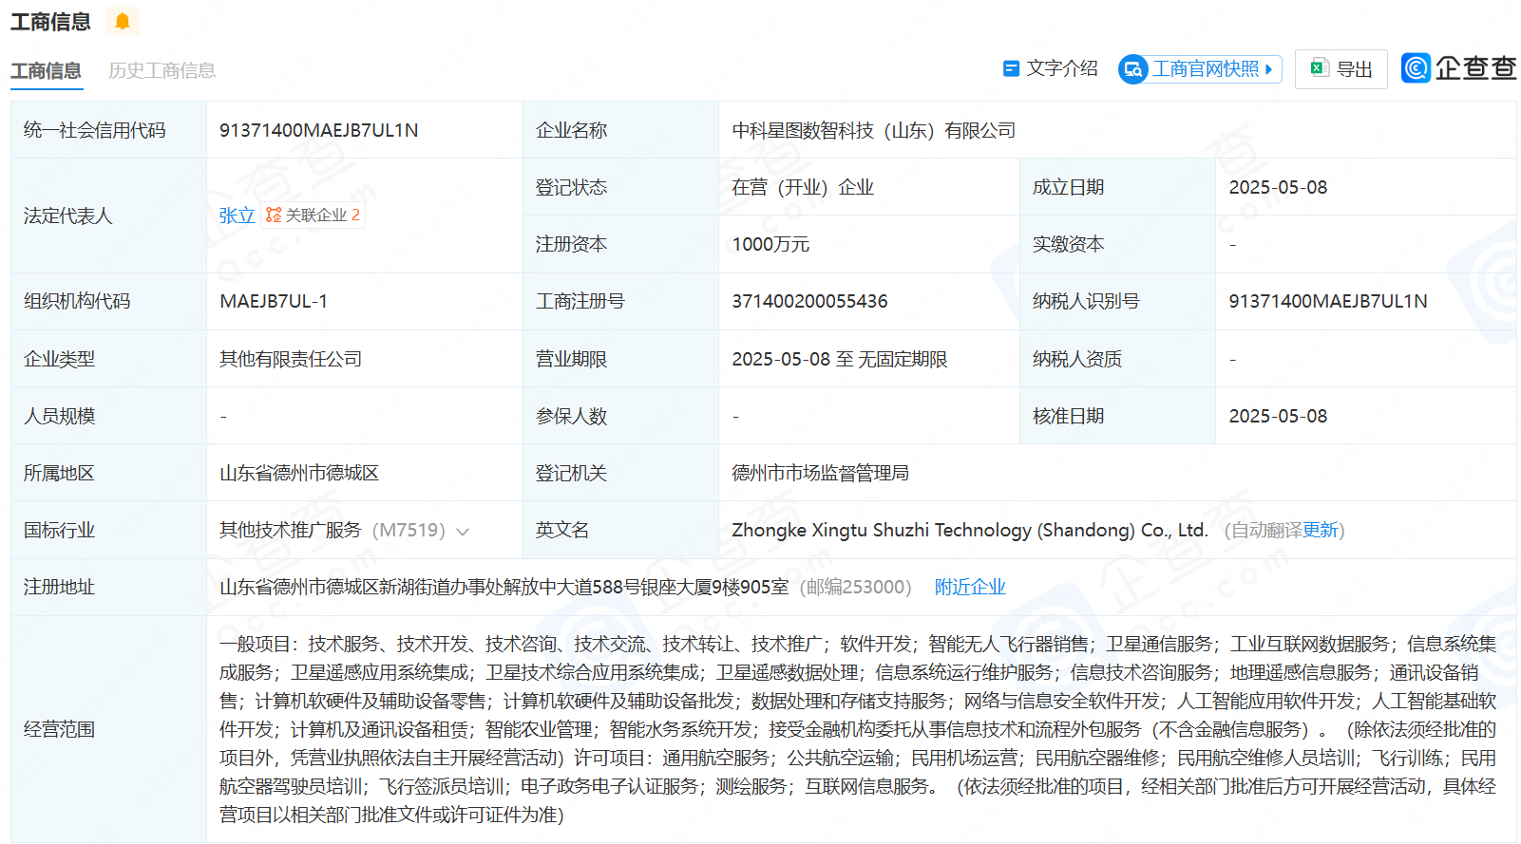This screenshot has width=1521, height=844.
Task: Click the 工商官网快照 snapshot icon
Action: tap(1132, 69)
